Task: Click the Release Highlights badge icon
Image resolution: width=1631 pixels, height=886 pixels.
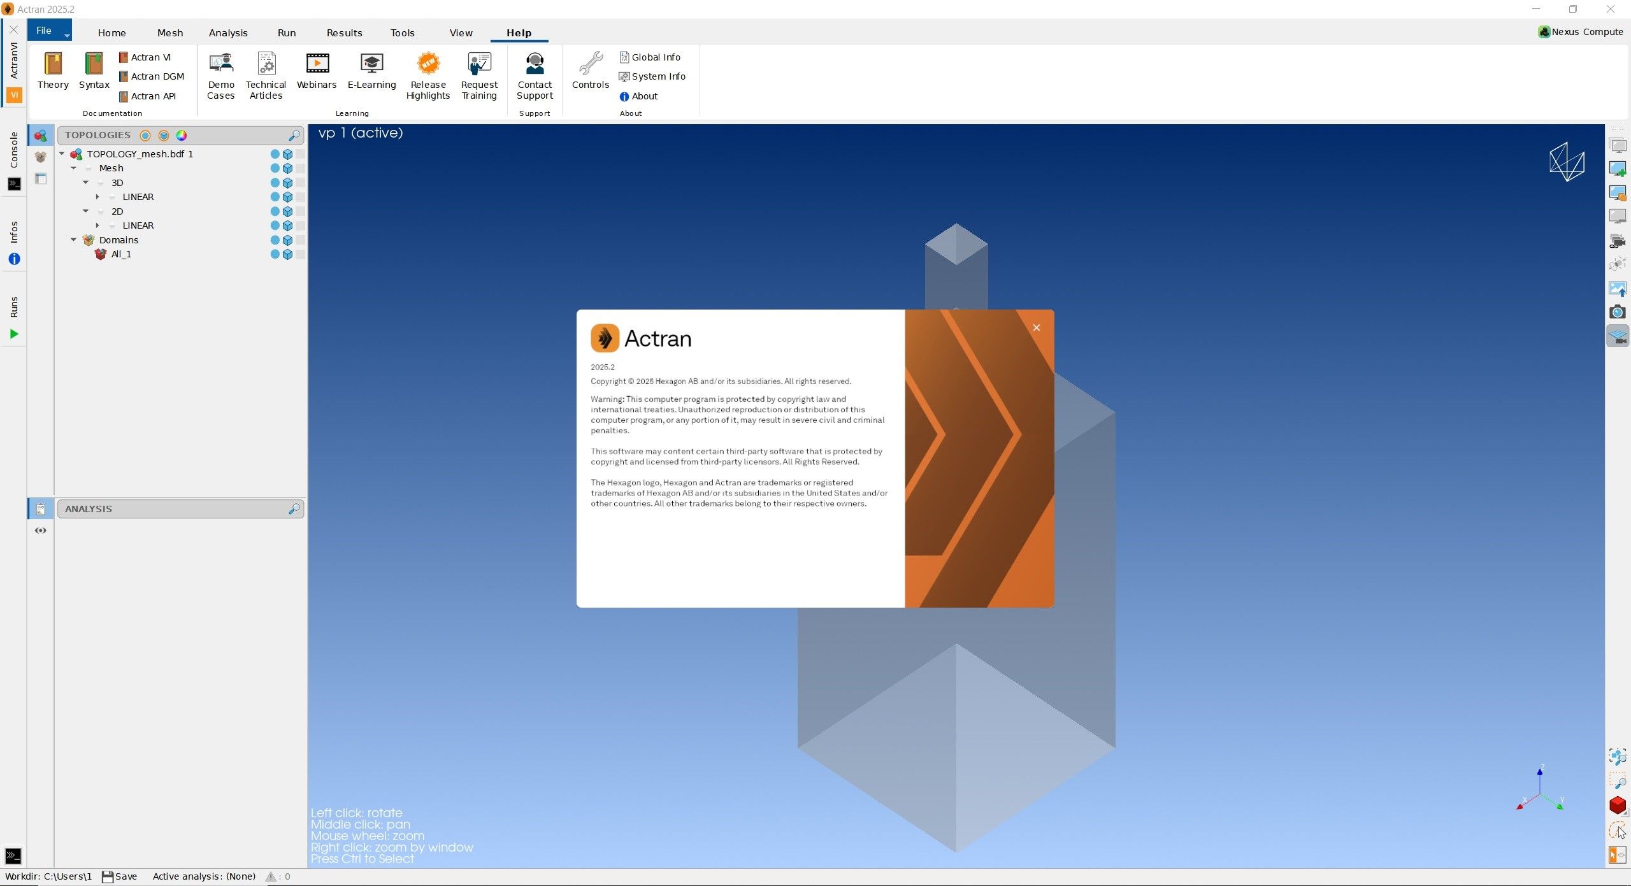Action: [428, 64]
